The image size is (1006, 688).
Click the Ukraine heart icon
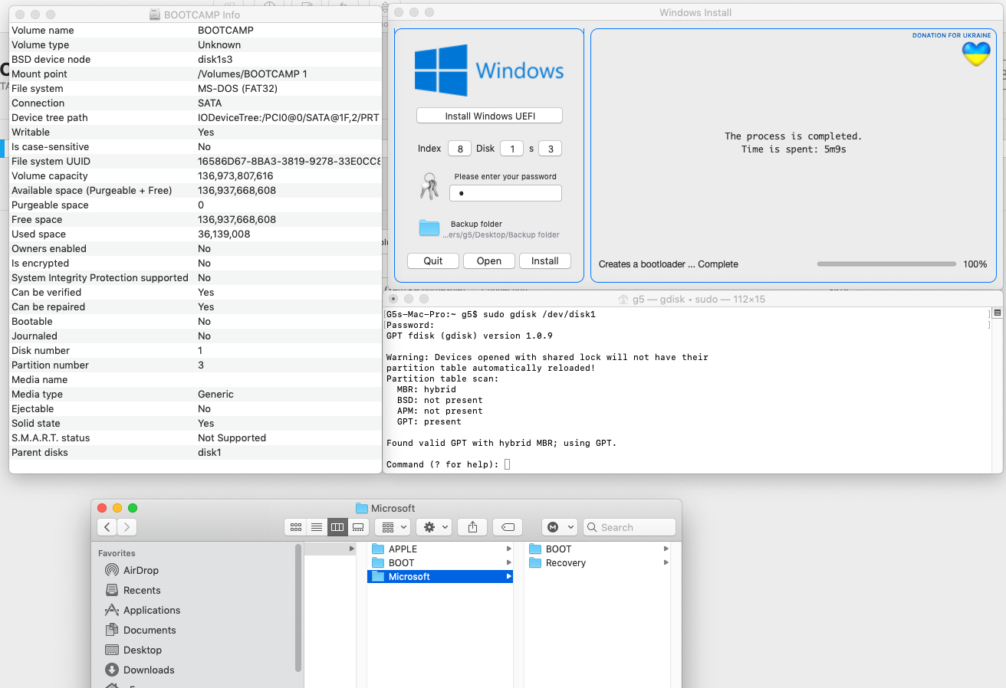tap(976, 54)
